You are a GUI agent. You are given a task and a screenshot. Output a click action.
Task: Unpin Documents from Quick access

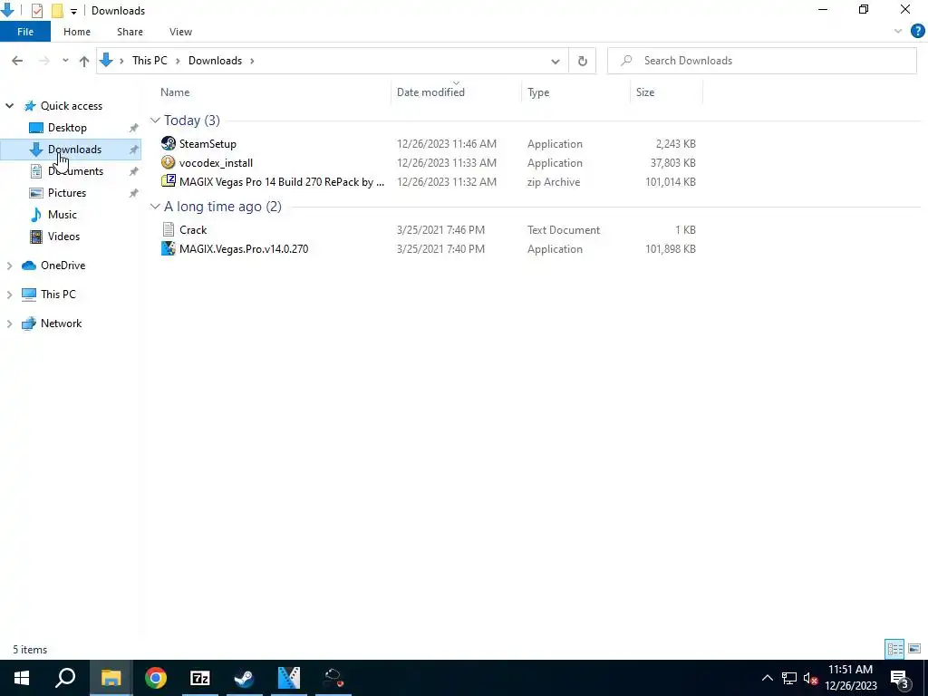134,171
